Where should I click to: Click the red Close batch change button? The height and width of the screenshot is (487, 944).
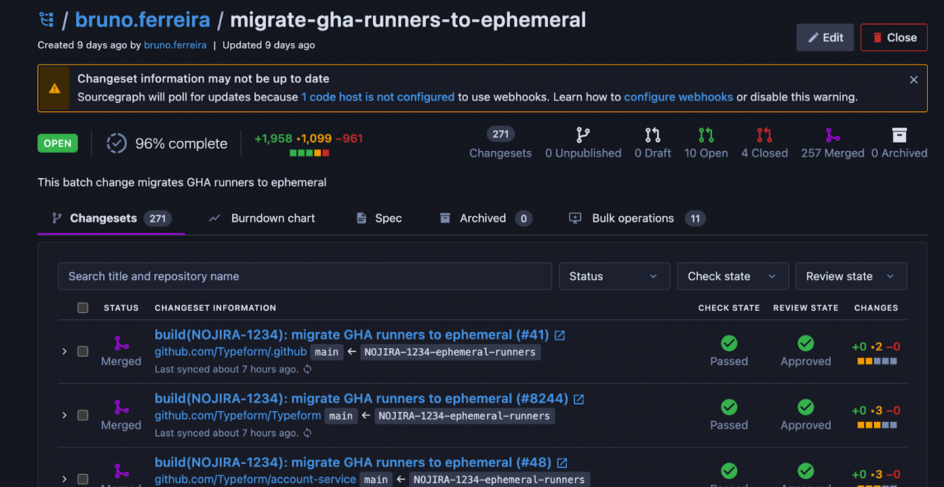coord(894,38)
